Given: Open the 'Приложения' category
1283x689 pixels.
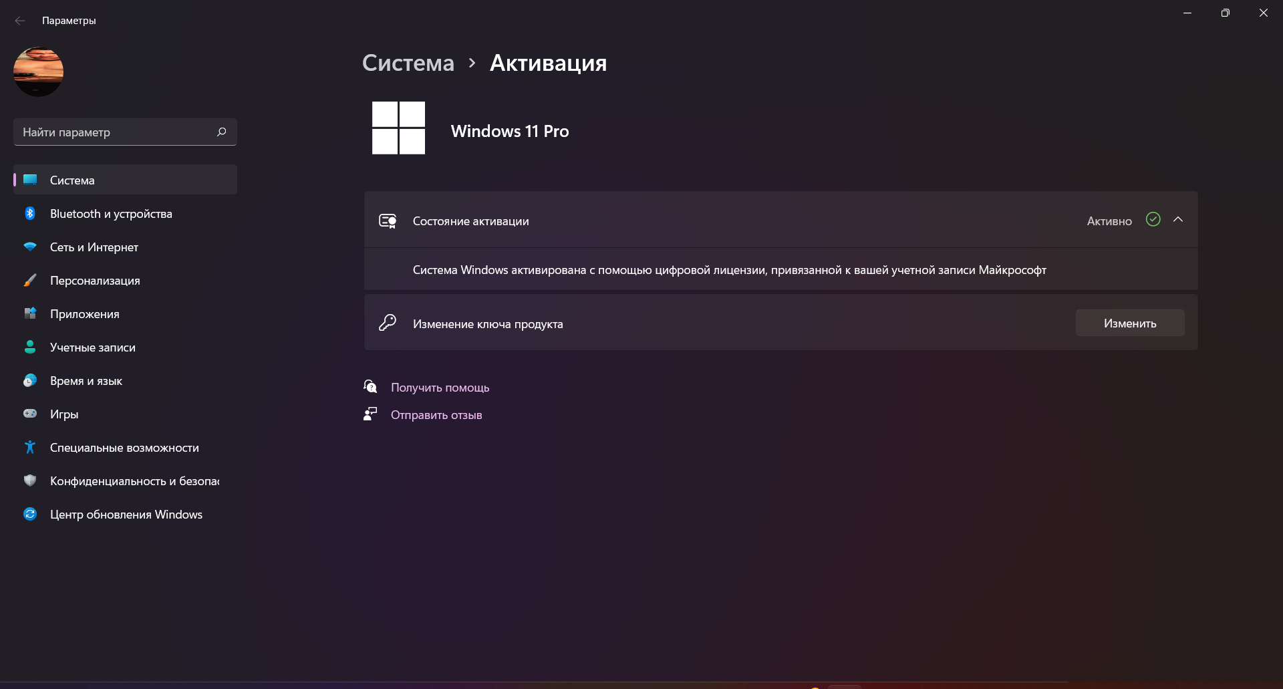Looking at the screenshot, I should [125, 314].
